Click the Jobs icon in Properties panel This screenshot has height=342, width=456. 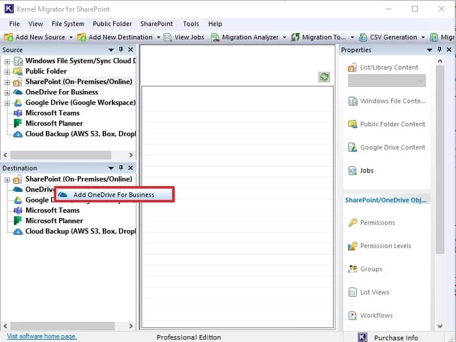[353, 170]
